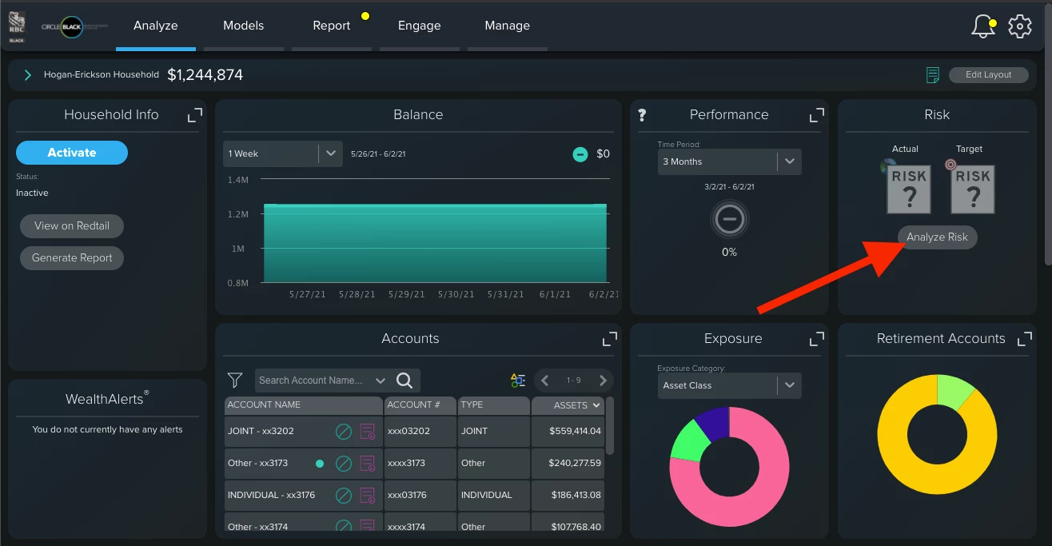Click the account search magnifier icon
The width and height of the screenshot is (1052, 546).
coord(404,381)
